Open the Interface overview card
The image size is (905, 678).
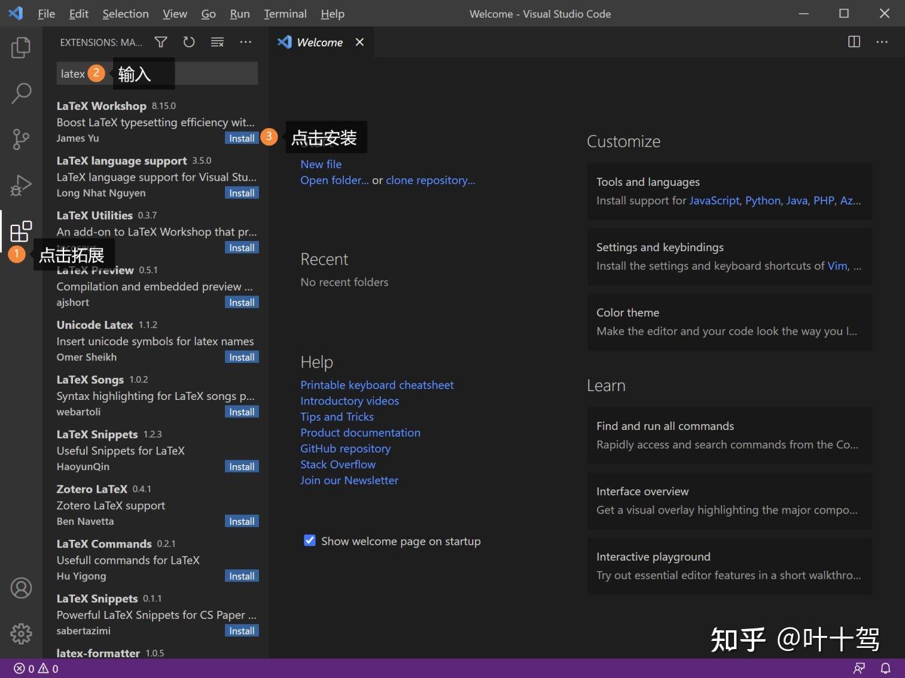click(x=730, y=501)
